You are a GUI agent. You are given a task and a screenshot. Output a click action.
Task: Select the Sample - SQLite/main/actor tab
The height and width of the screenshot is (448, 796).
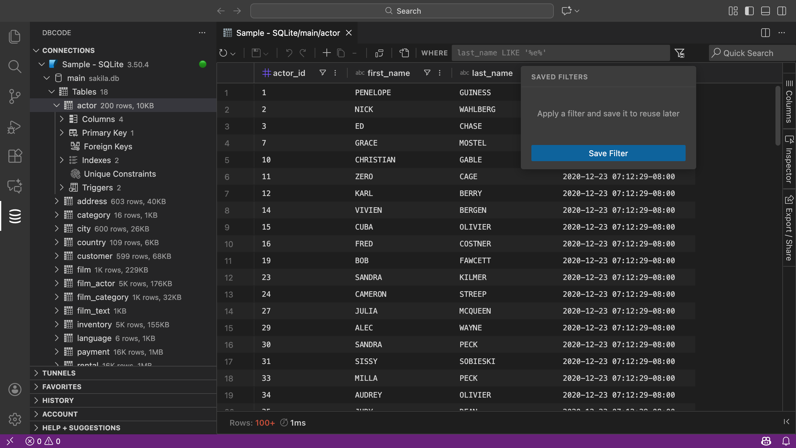pyautogui.click(x=288, y=33)
